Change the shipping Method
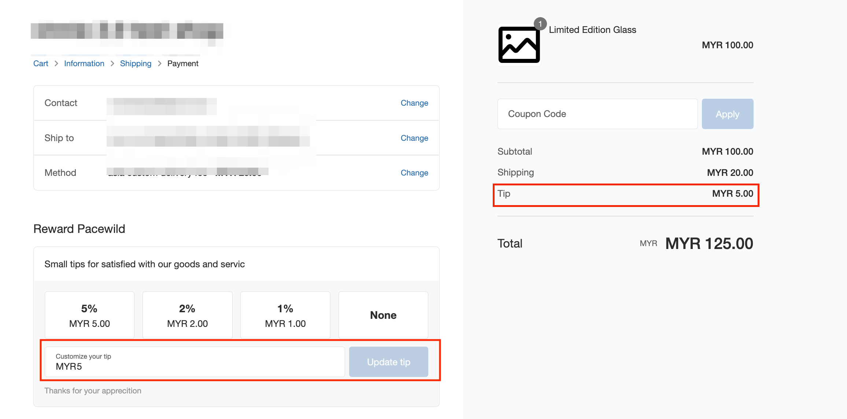Viewport: 847px width, 419px height. click(414, 173)
